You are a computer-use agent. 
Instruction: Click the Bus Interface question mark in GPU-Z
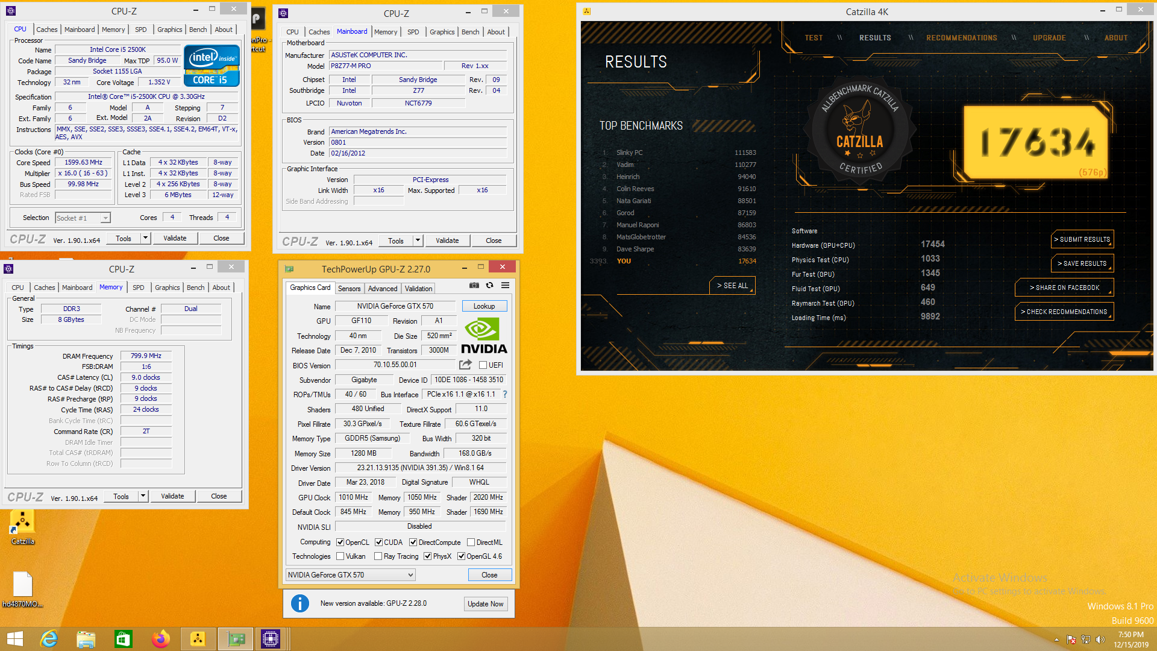coord(505,394)
